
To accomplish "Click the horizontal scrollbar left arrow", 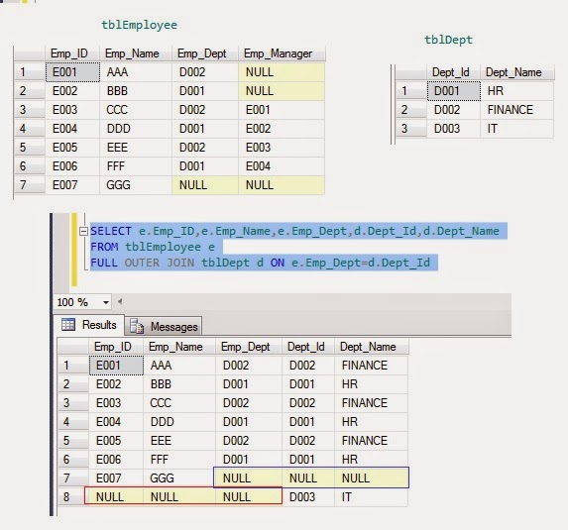I will click(x=120, y=301).
